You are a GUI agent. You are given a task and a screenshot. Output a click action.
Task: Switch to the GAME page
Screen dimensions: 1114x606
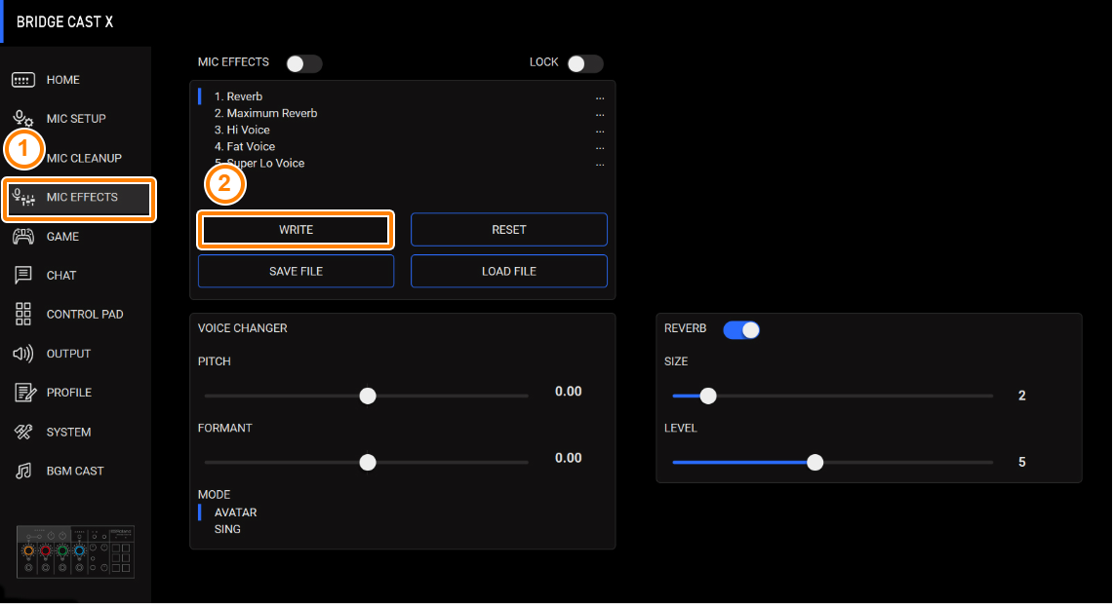pos(62,237)
